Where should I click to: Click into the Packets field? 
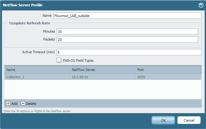click(127, 40)
